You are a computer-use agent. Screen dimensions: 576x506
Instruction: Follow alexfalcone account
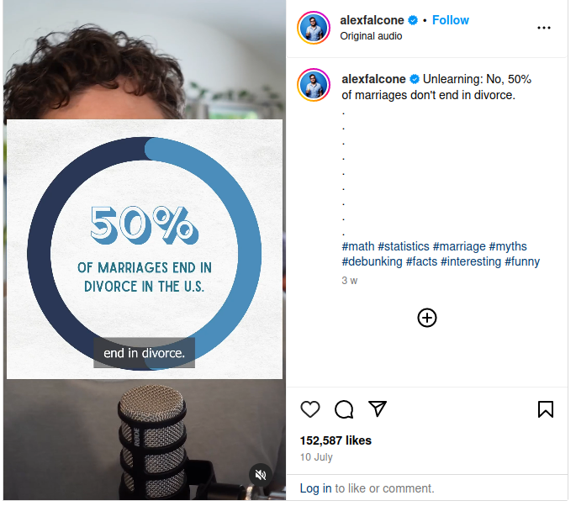tap(451, 20)
